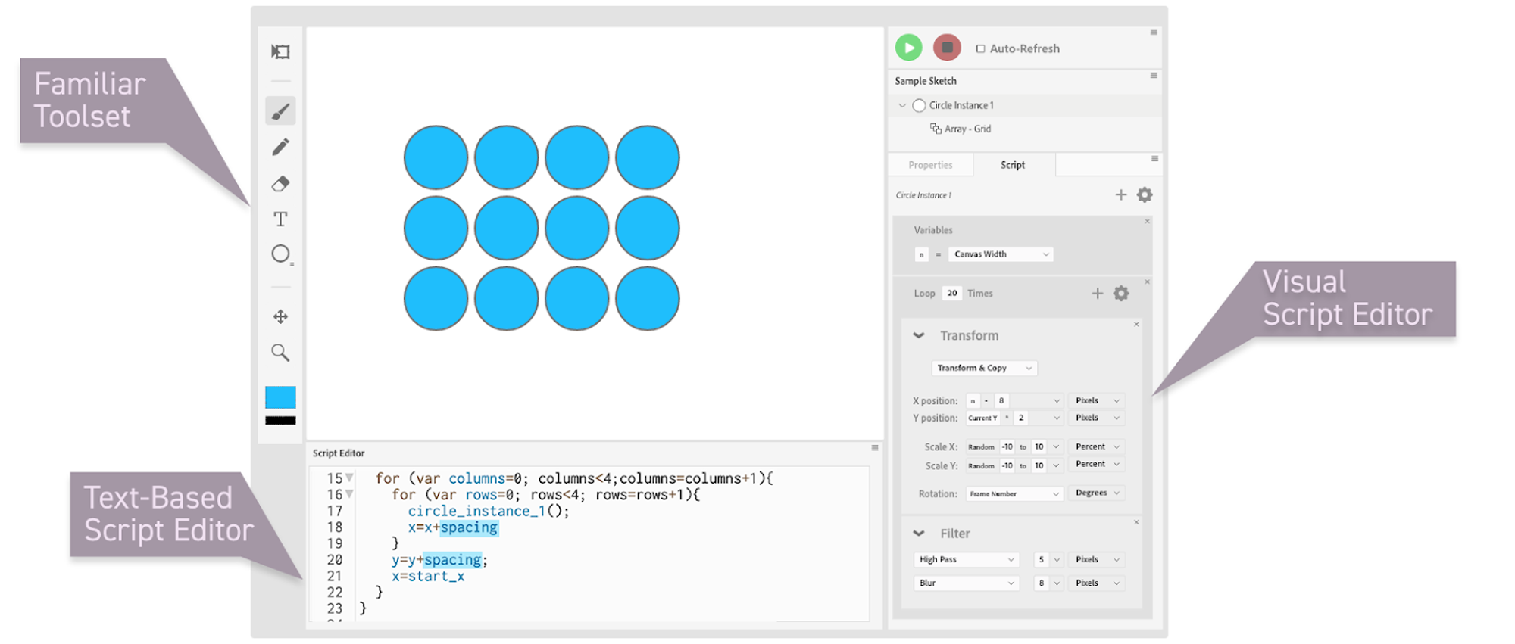Close the Transform block
This screenshot has height=644, width=1515.
click(1136, 325)
